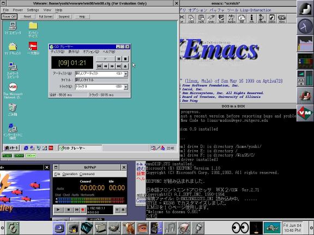This screenshot has height=235, width=314.
Task: Click play button in tkPPxP
Action: pyautogui.click(x=58, y=209)
